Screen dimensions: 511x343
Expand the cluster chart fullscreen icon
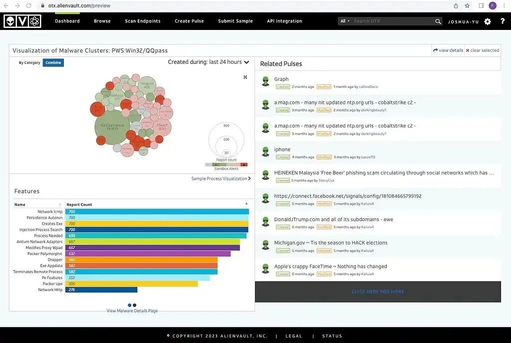point(245,77)
